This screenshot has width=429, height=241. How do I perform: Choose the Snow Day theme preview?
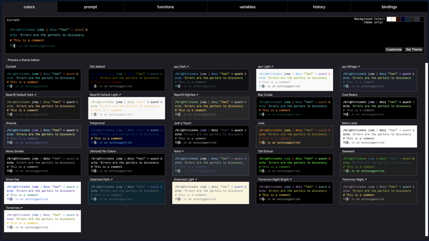43,193
